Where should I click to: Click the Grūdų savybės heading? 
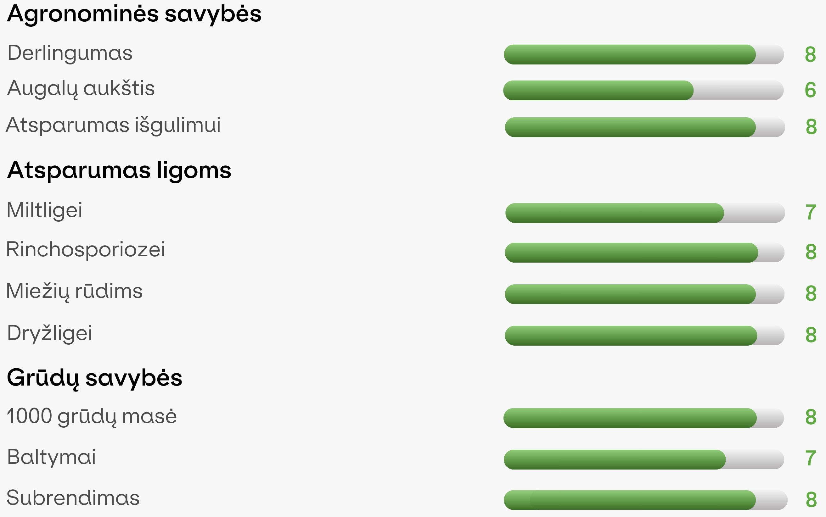[94, 379]
